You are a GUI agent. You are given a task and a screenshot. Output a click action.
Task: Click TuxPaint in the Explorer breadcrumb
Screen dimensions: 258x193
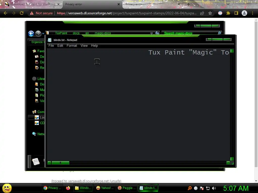[x=61, y=33]
